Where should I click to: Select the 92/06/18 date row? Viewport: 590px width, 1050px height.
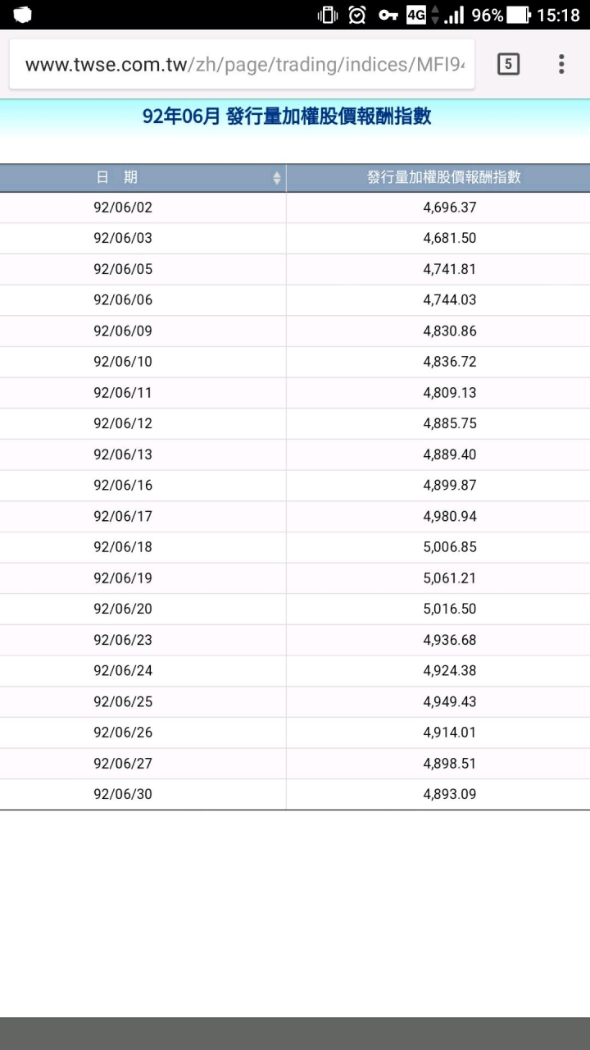click(x=123, y=547)
